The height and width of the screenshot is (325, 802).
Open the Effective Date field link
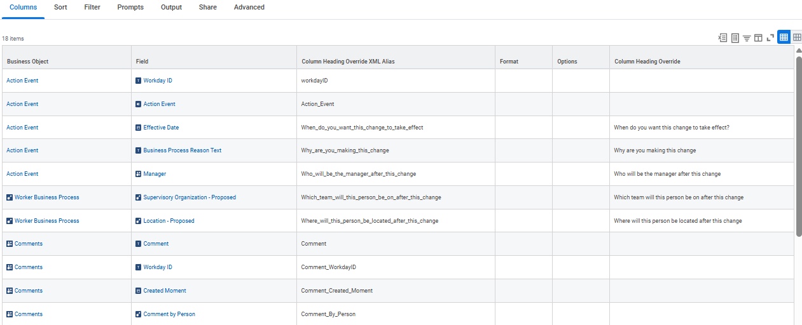coord(161,128)
